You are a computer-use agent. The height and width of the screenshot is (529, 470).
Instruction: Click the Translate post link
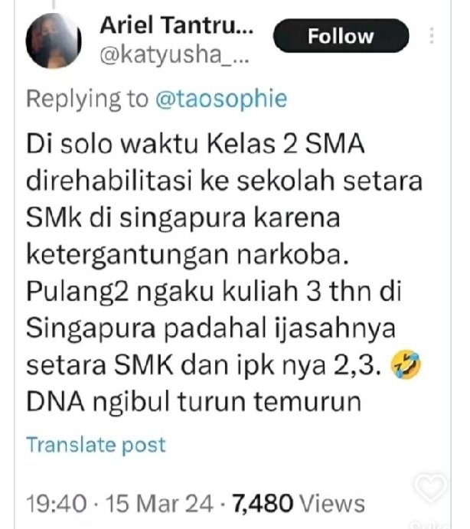96,445
